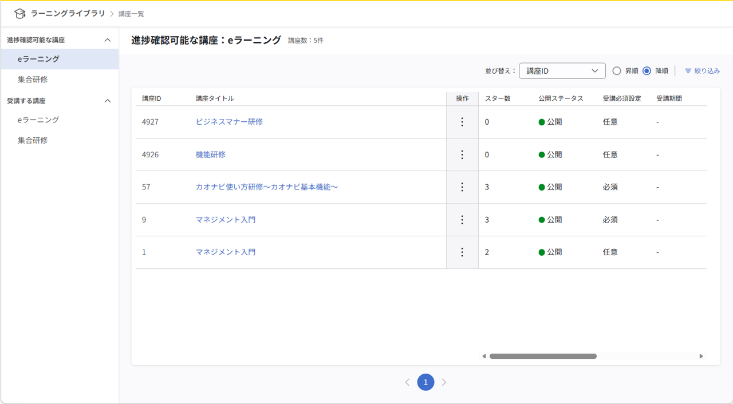Viewport: 733px width, 404px height.
Task: Click star count 2 in ID 1 row
Action: [x=487, y=252]
